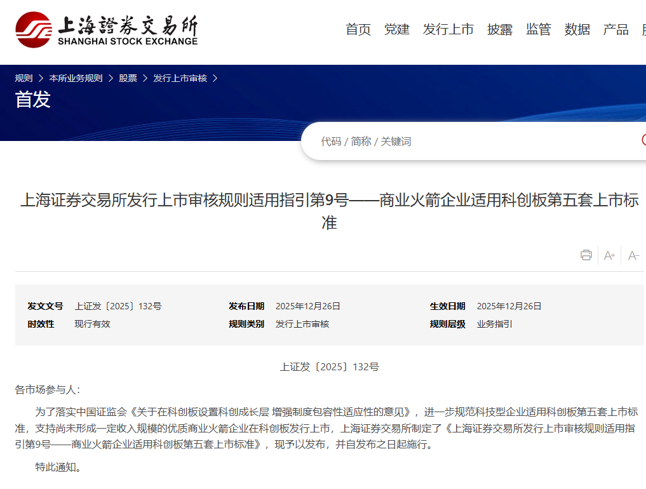
Task: Expand the 监管 top navigation menu
Action: (538, 29)
